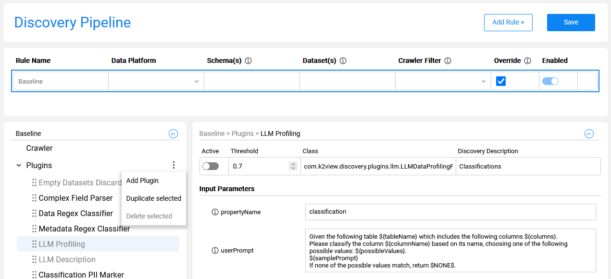
Task: Collapse the Plugins tree node
Action: [19, 166]
